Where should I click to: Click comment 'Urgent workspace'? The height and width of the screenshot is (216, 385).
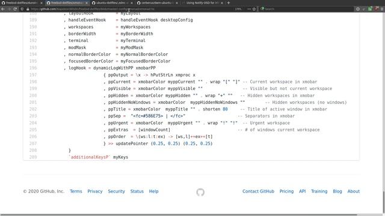tap(270, 122)
